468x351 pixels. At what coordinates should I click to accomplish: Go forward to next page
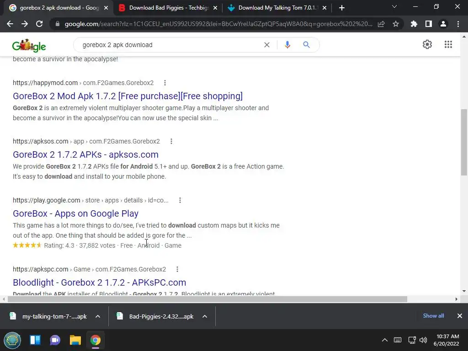pos(25,24)
